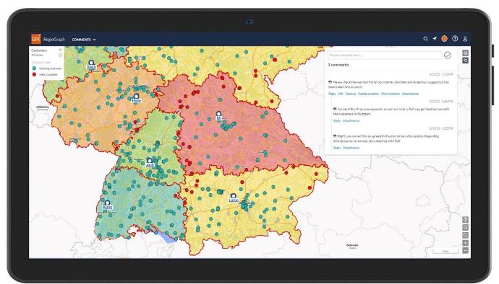The height and width of the screenshot is (284, 499).
Task: Submit comment with the checkmark circle
Action: coord(448,56)
